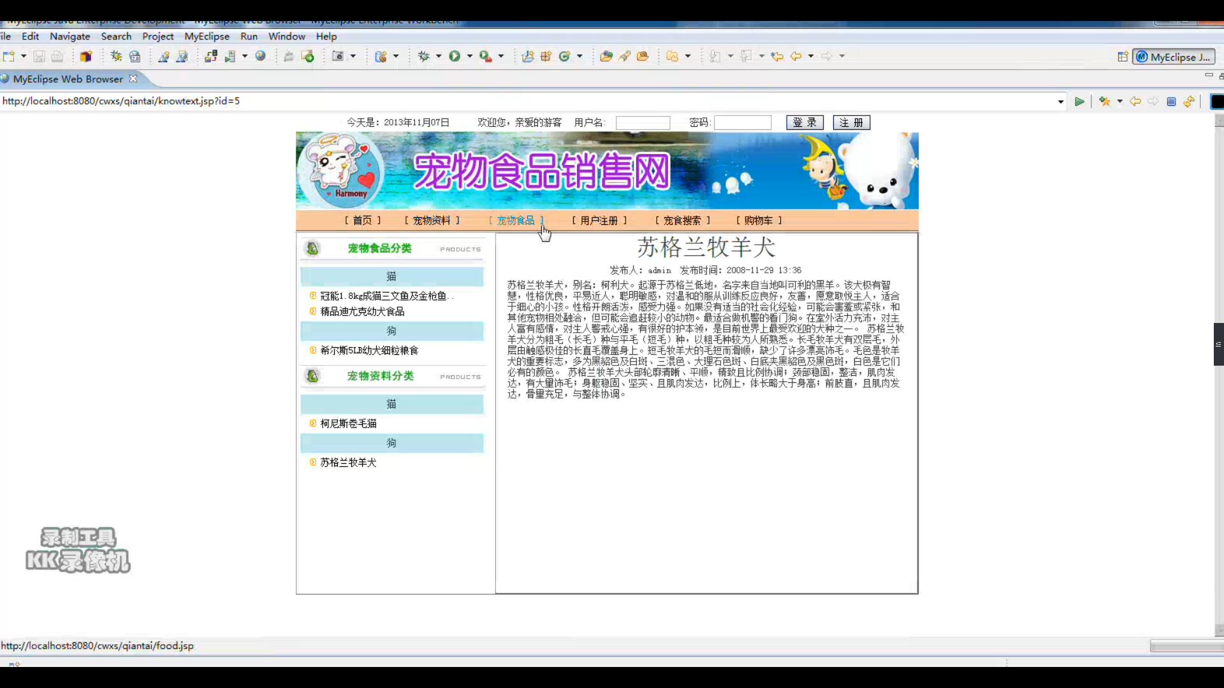Open the Project menu
This screenshot has height=688, width=1224.
157,36
